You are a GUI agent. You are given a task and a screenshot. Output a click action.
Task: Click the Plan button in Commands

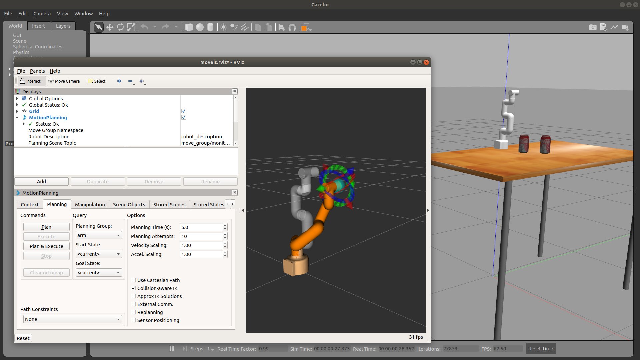(46, 227)
